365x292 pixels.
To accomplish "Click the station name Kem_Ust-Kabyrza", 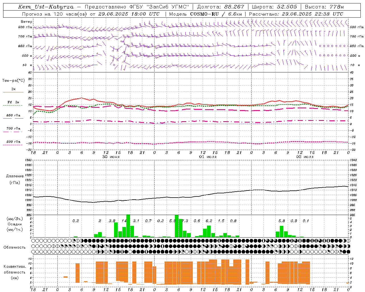I will tap(46, 7).
